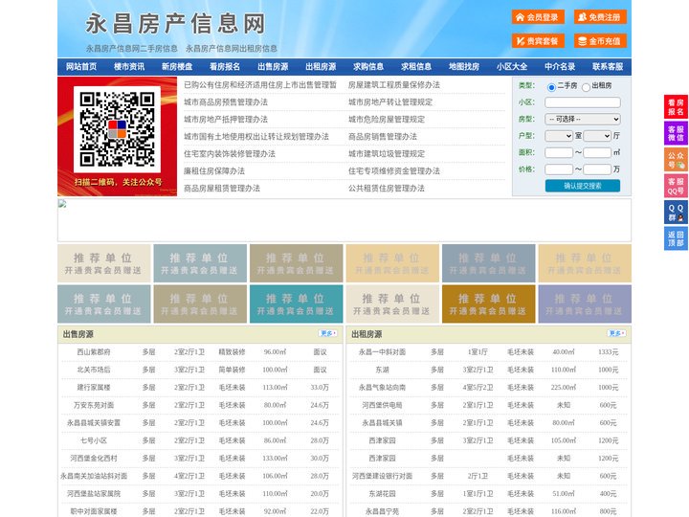Viewport: 689px width, 517px height.
Task: Click 更多 in 出售房源 header
Action: (328, 334)
